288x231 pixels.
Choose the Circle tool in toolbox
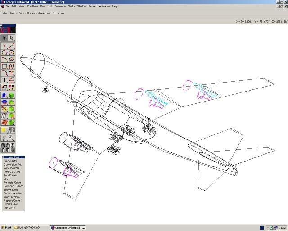(4, 52)
